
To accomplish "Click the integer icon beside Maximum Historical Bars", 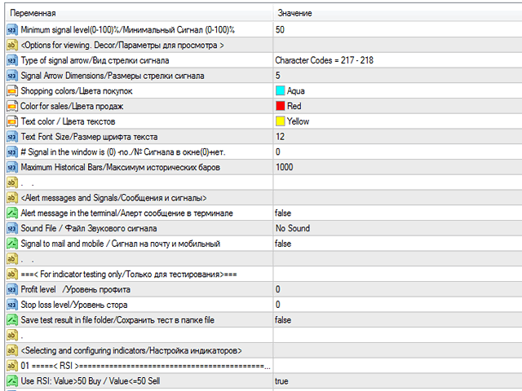I will [12, 167].
